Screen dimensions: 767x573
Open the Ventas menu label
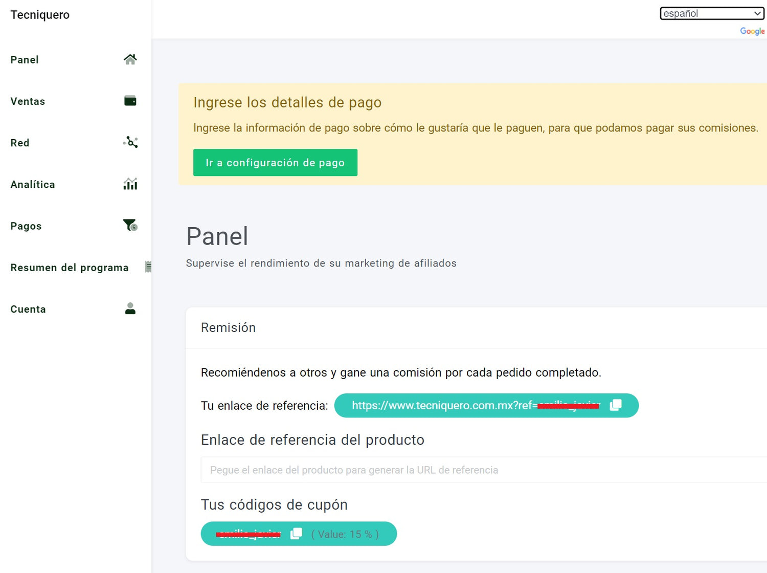[x=28, y=101]
